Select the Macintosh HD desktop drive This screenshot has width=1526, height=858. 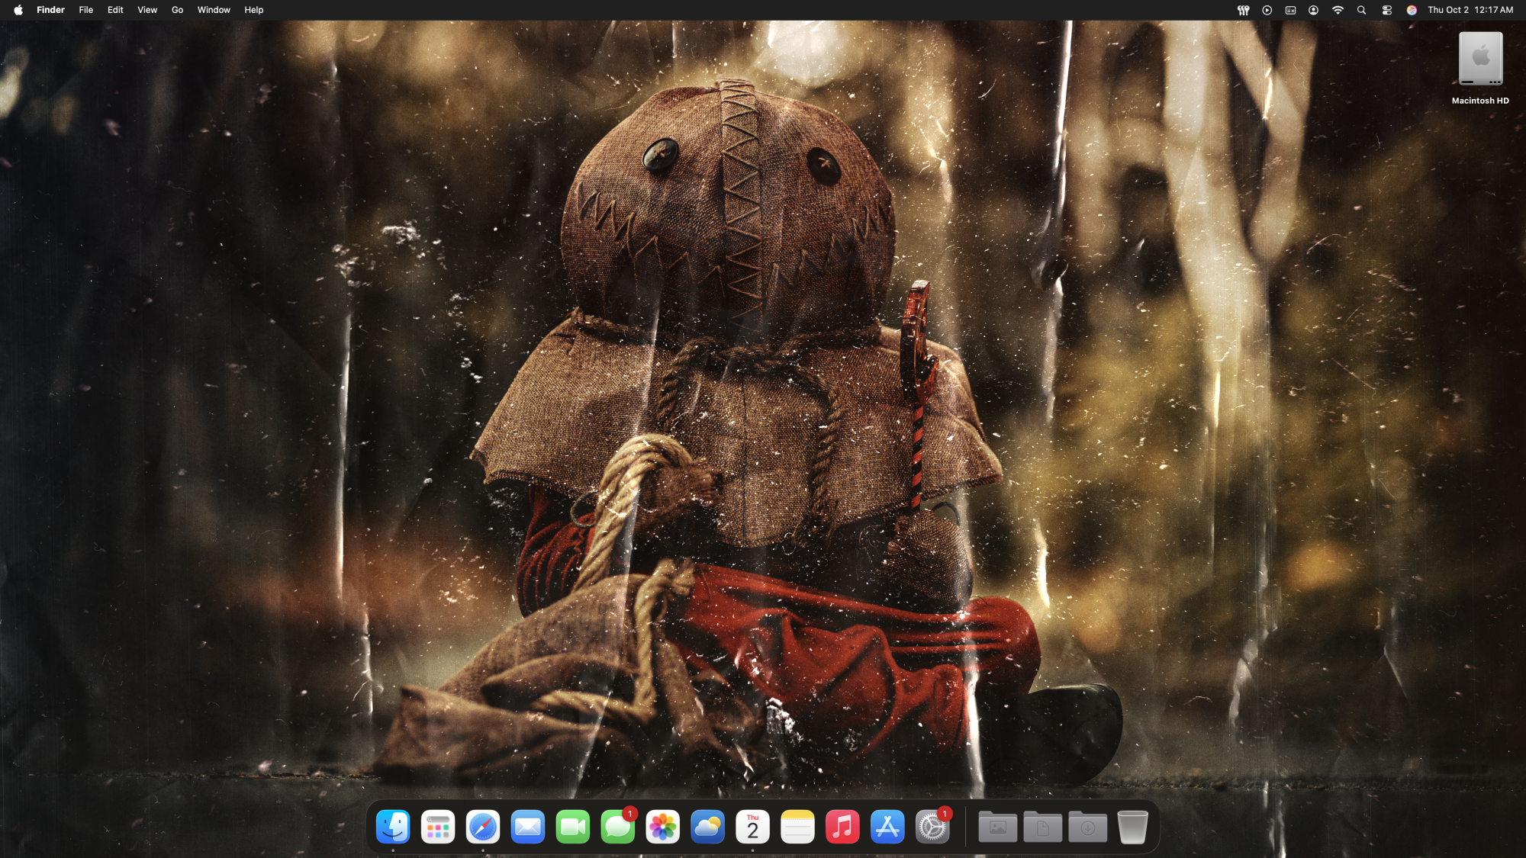1480,59
